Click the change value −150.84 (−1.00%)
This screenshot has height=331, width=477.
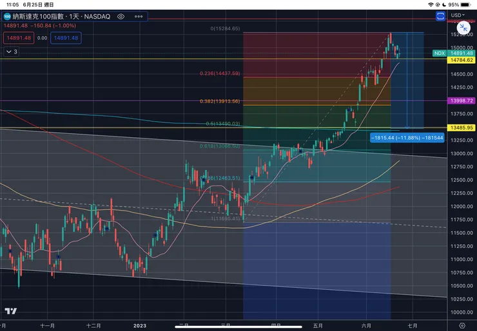(x=54, y=26)
